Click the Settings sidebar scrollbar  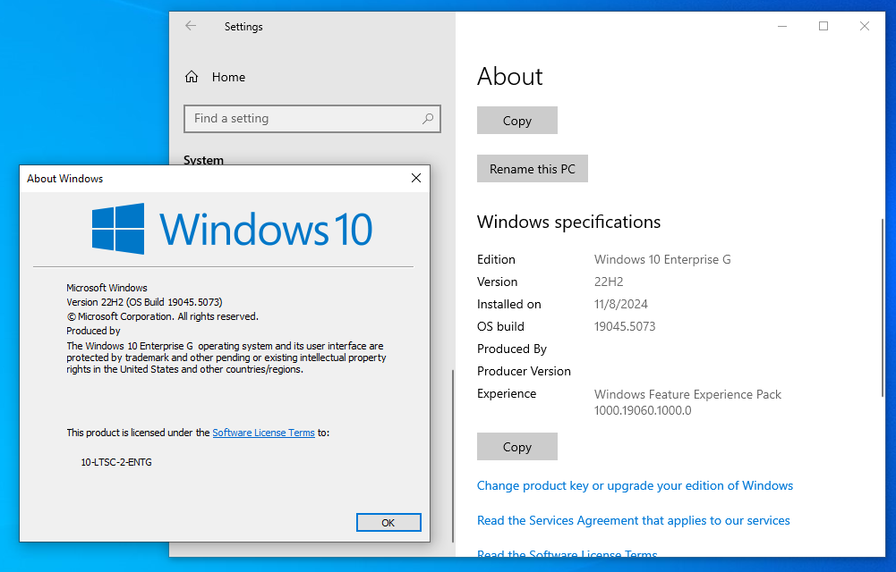click(453, 456)
